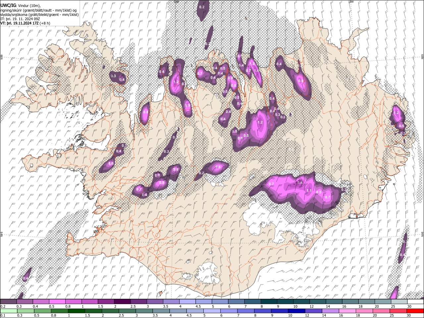Pick the navy blue 10 rain-scale swatch
The height and width of the screenshot is (318, 424).
click(x=296, y=311)
